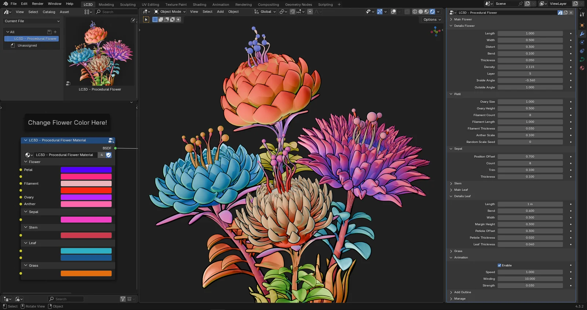Open the Render menu

37,4
